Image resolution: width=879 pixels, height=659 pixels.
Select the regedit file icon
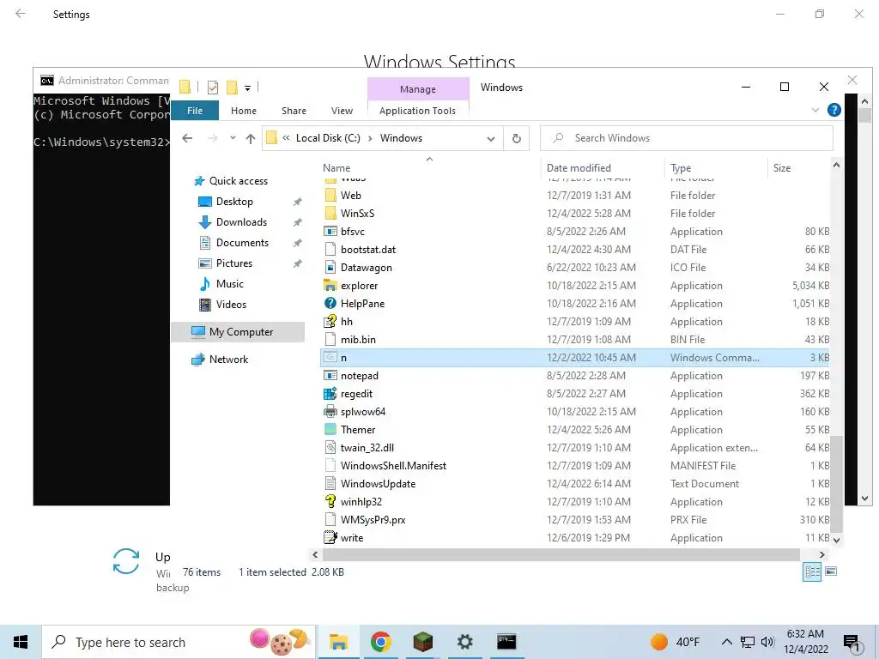coord(330,393)
